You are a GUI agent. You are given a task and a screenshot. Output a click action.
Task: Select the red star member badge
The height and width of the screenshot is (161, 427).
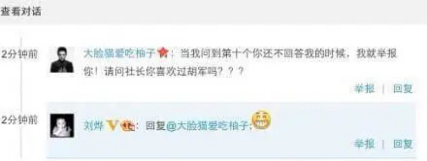point(162,54)
